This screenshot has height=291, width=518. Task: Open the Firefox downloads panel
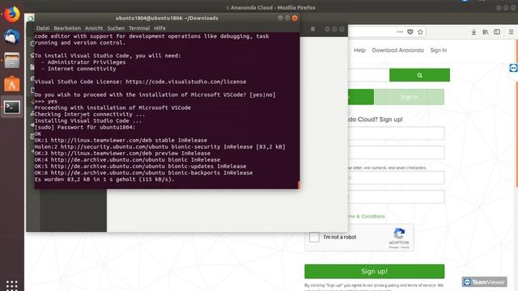pyautogui.click(x=473, y=32)
